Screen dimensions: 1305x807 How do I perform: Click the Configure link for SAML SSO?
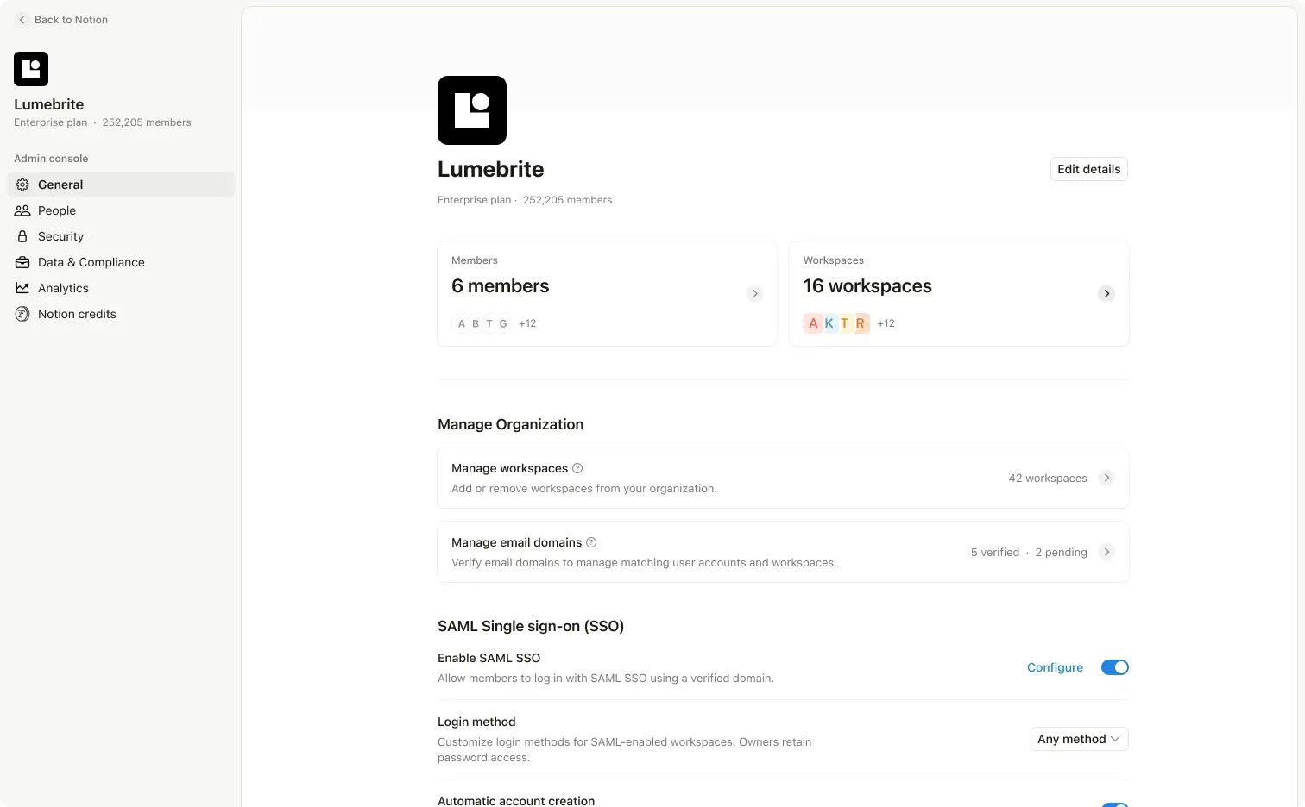(x=1055, y=667)
